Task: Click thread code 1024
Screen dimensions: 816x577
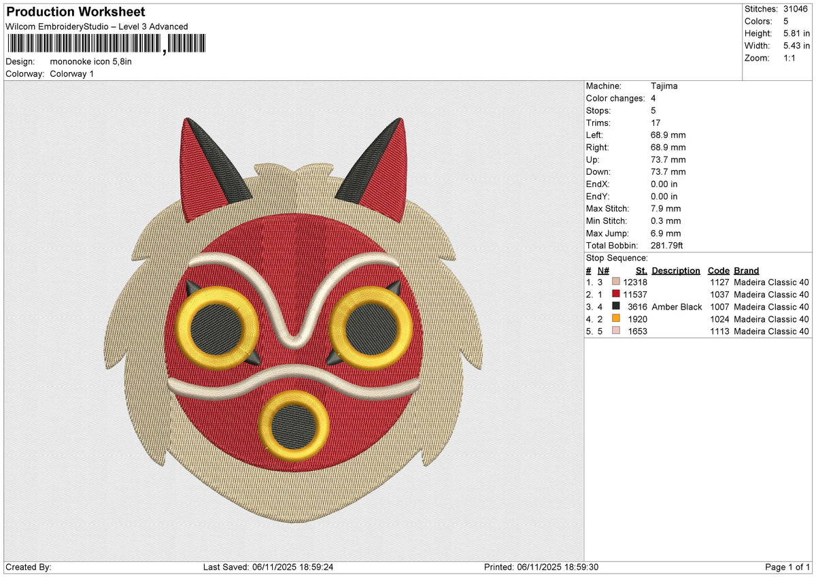Action: 719,319
